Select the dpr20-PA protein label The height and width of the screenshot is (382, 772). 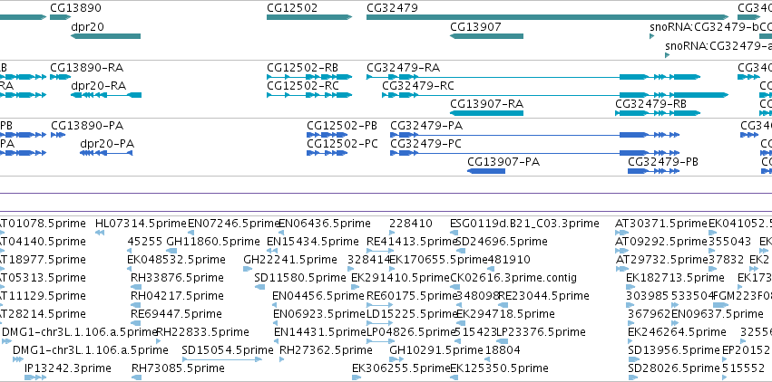pos(107,144)
